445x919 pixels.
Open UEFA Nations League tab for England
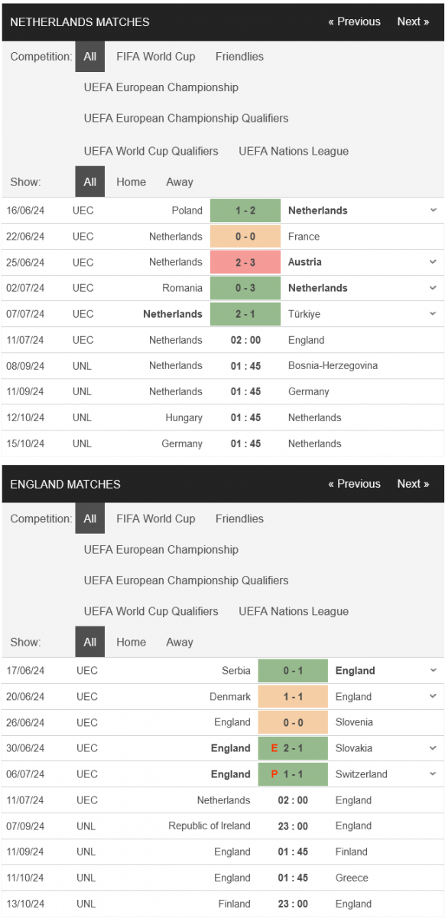[294, 611]
